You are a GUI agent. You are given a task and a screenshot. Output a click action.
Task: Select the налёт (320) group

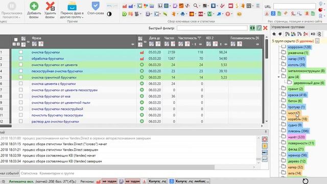pyautogui.click(x=296, y=137)
